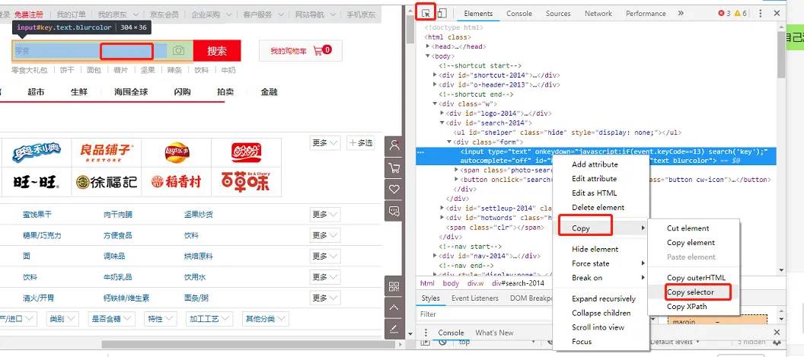The height and width of the screenshot is (357, 804).
Task: Click the Oreo brand logo
Action: pyautogui.click(x=37, y=151)
